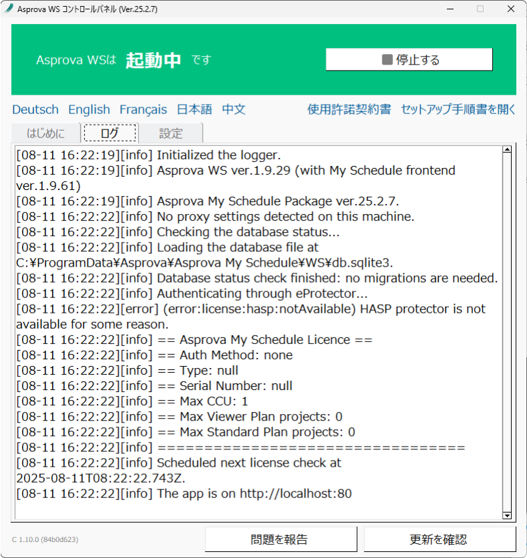Click version text 'C 1.10.0 (84b0d623)'
This screenshot has width=527, height=558.
[45, 539]
